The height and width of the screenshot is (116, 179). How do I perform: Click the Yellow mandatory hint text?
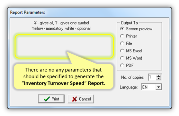tap(61, 28)
